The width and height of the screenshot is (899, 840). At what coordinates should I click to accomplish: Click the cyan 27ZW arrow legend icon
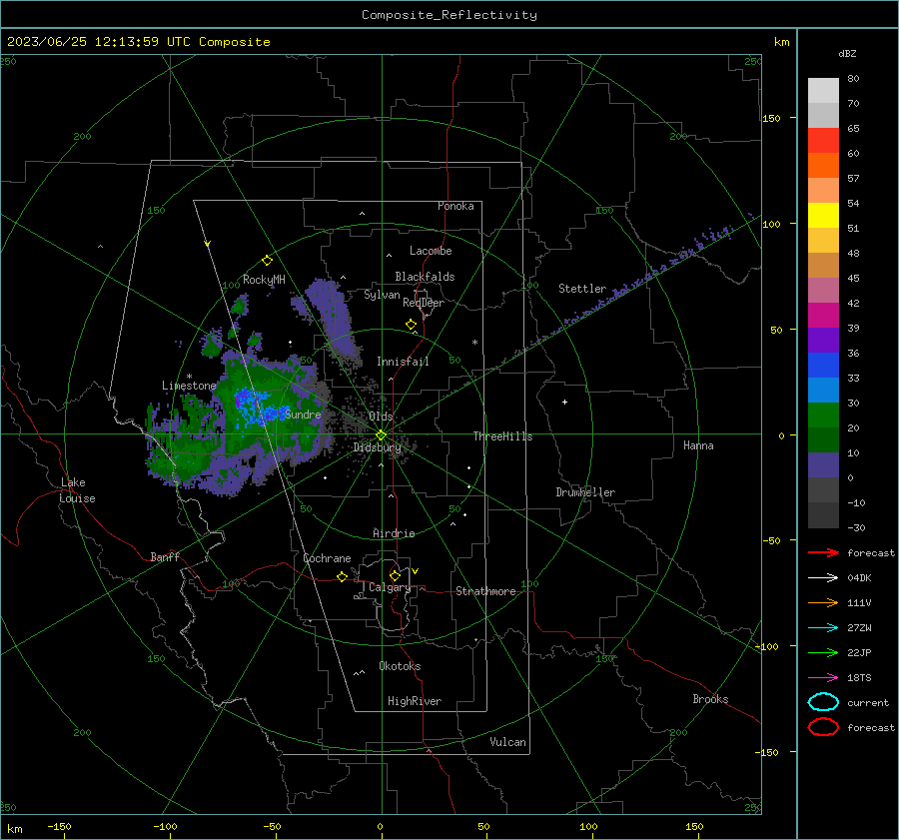click(x=823, y=628)
